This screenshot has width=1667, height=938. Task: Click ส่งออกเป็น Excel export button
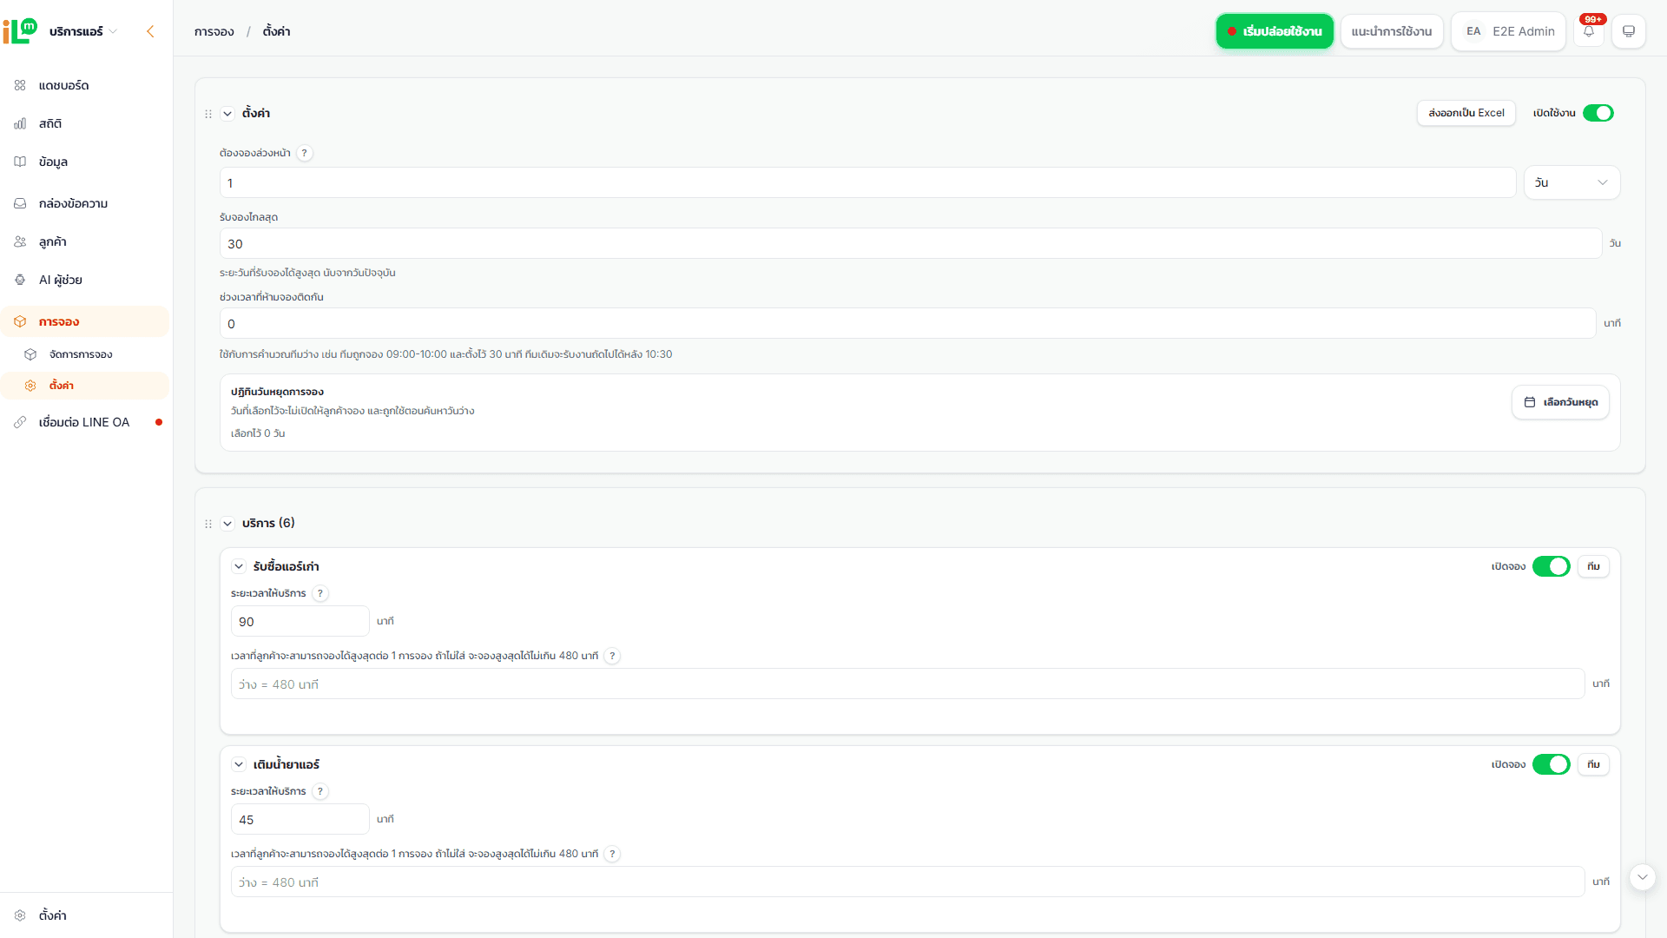[x=1466, y=113]
